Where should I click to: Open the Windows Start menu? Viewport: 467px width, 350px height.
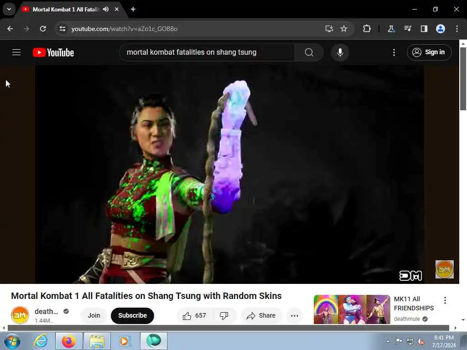point(12,341)
